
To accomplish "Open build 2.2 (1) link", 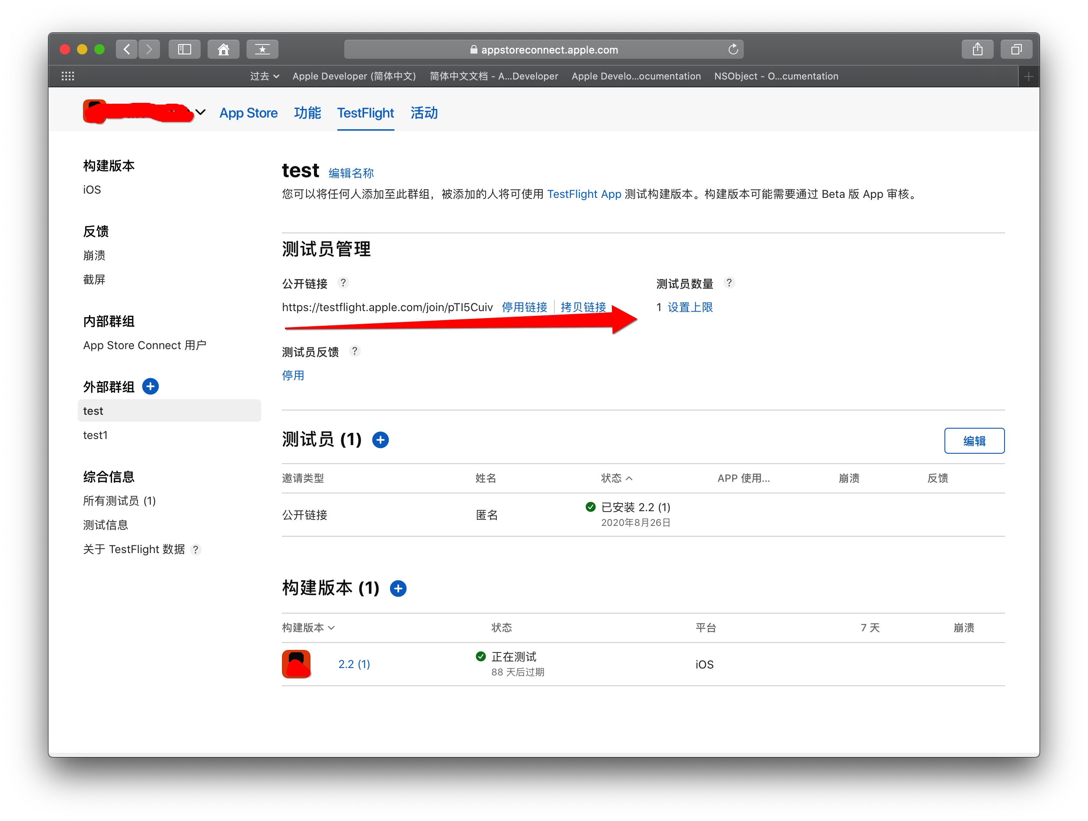I will [x=354, y=664].
